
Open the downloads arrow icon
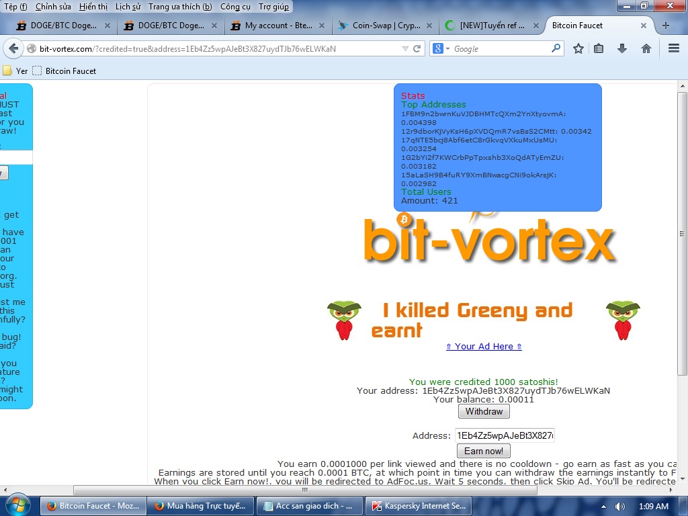pyautogui.click(x=621, y=48)
